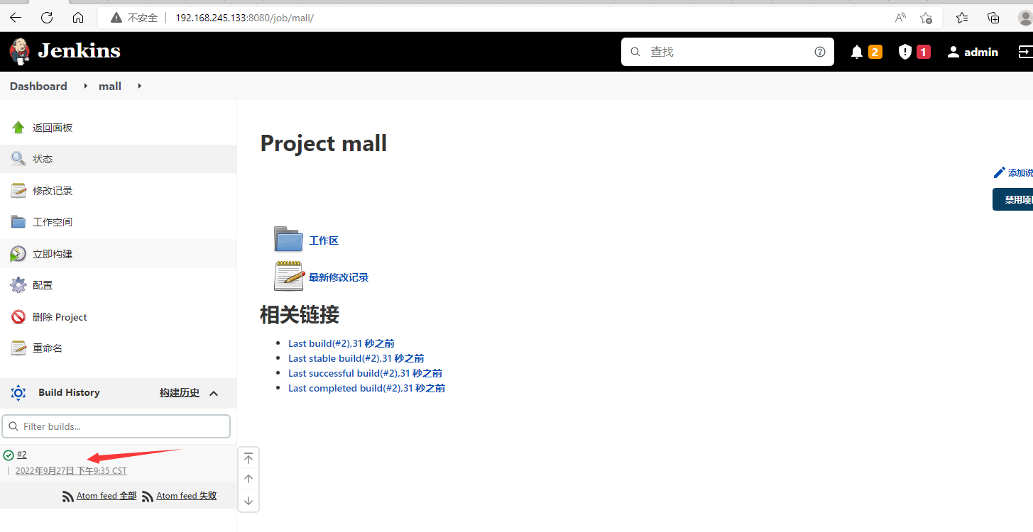Collapse the Build History panel chevron

coord(214,393)
